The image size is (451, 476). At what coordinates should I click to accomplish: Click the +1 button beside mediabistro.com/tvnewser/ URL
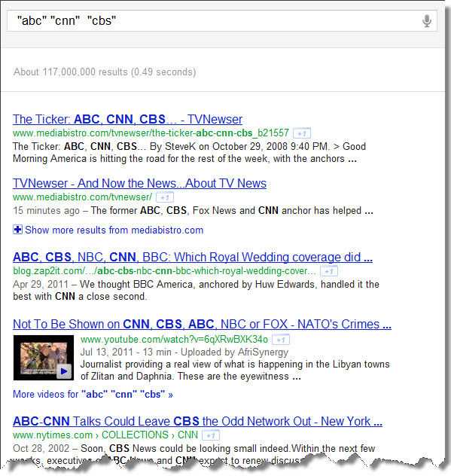pos(164,197)
